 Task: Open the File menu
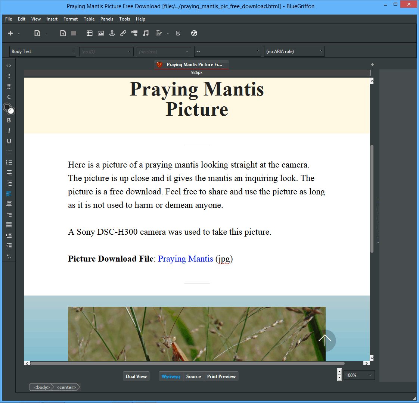(x=9, y=19)
